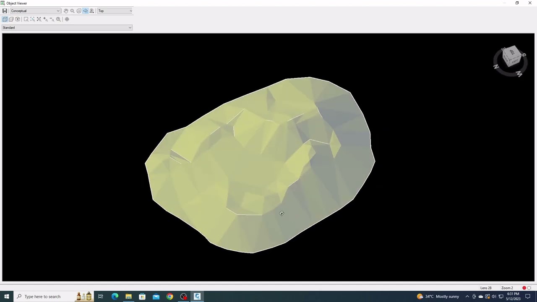
Task: Click the Lens 28 status value
Action: (486, 288)
